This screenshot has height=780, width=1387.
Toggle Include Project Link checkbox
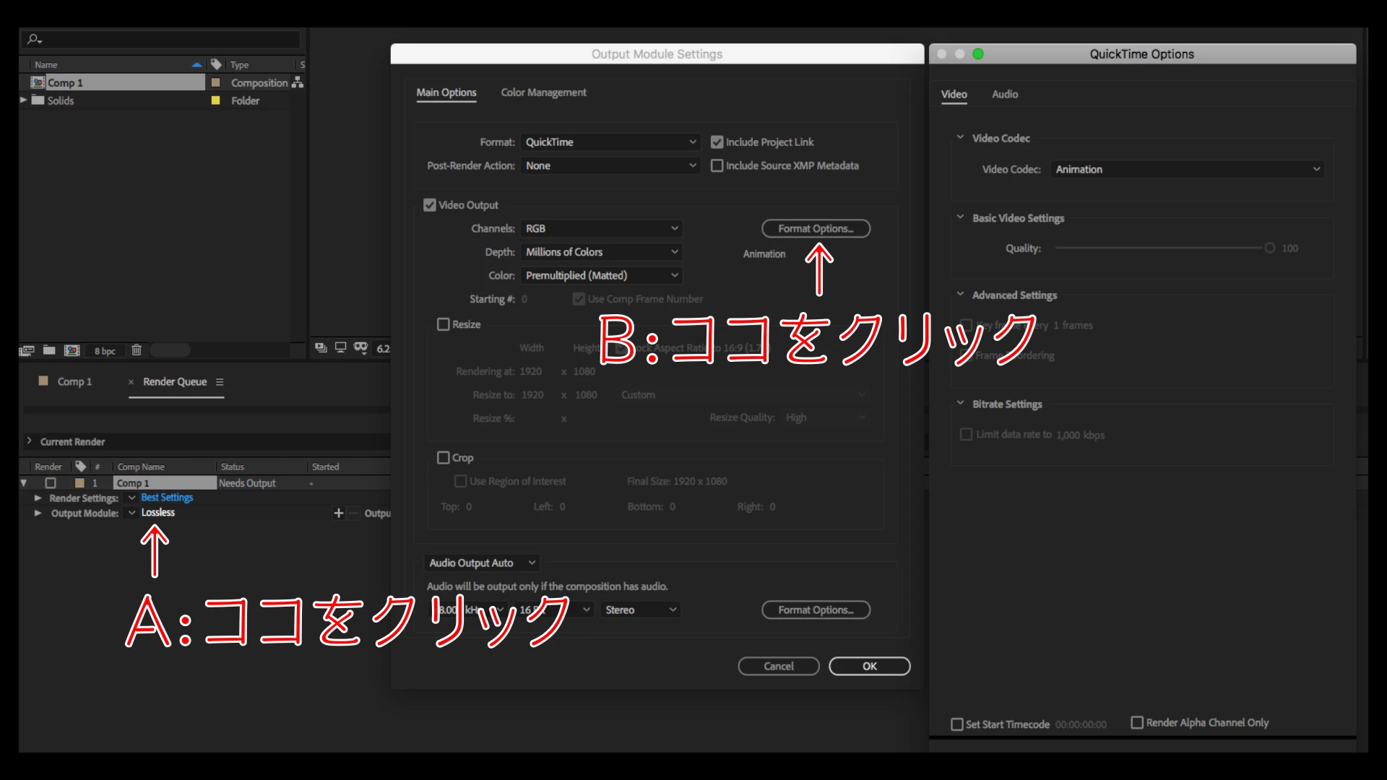coord(717,142)
